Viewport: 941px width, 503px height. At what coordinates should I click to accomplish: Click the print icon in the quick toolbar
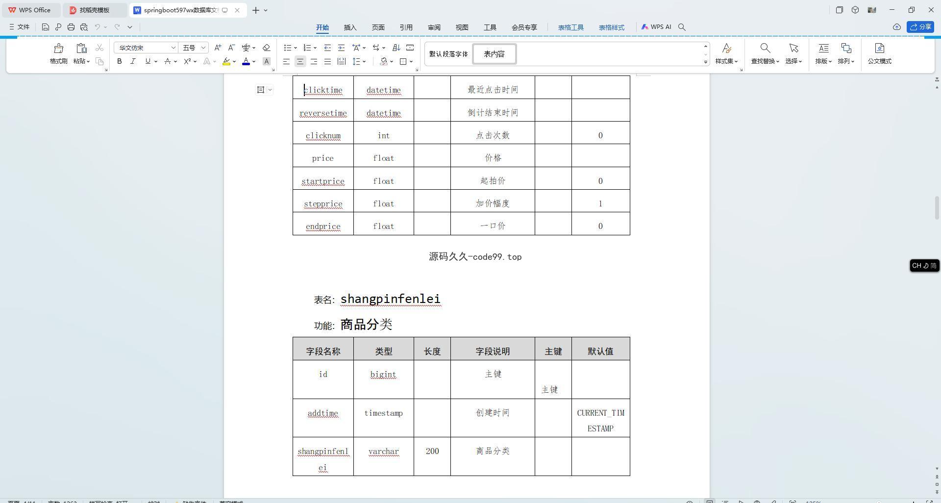tap(71, 27)
